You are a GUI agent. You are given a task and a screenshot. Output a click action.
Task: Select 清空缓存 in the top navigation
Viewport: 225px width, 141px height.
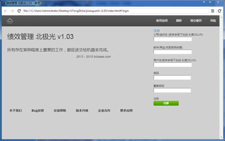click(196, 21)
